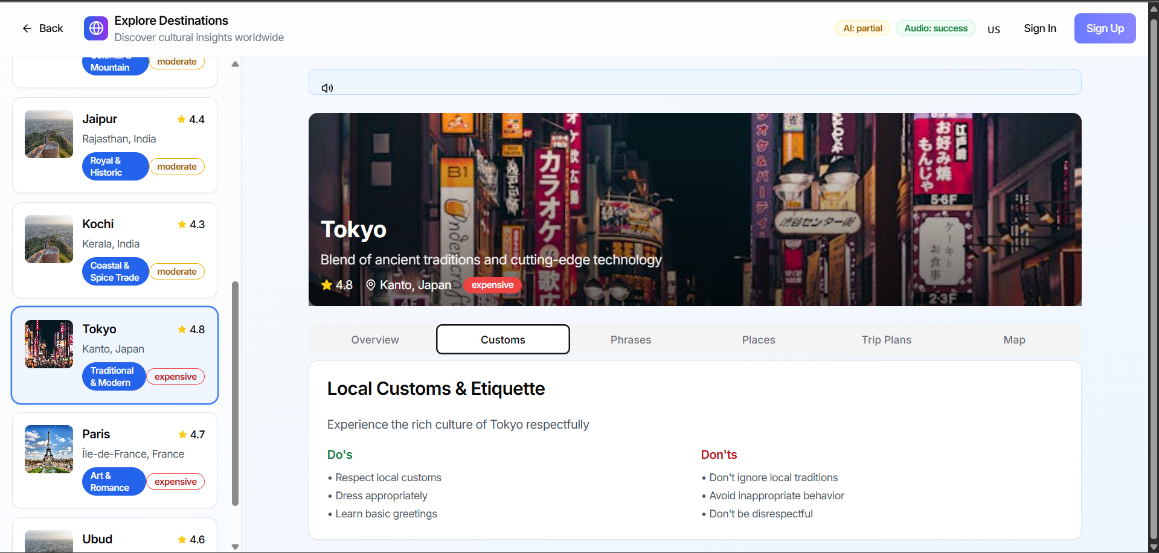Click the star icon on the Ubud card
The image size is (1159, 553).
(x=182, y=540)
